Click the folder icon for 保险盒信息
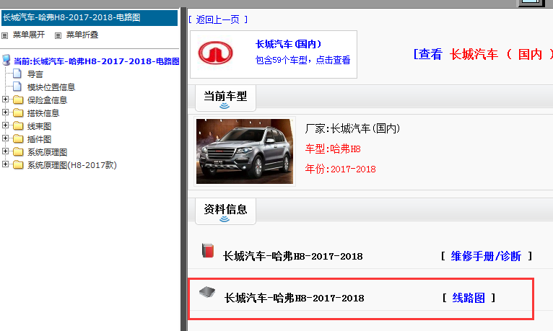 pyautogui.click(x=18, y=100)
